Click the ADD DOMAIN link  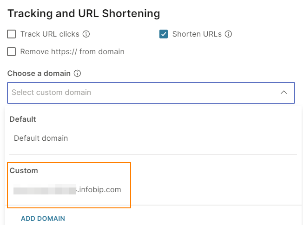pos(43,219)
